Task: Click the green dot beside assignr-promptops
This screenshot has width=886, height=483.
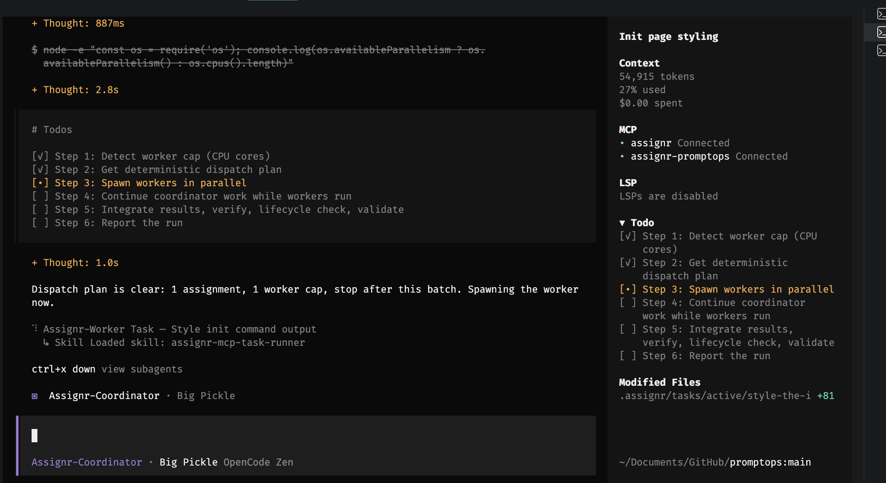Action: pos(622,157)
